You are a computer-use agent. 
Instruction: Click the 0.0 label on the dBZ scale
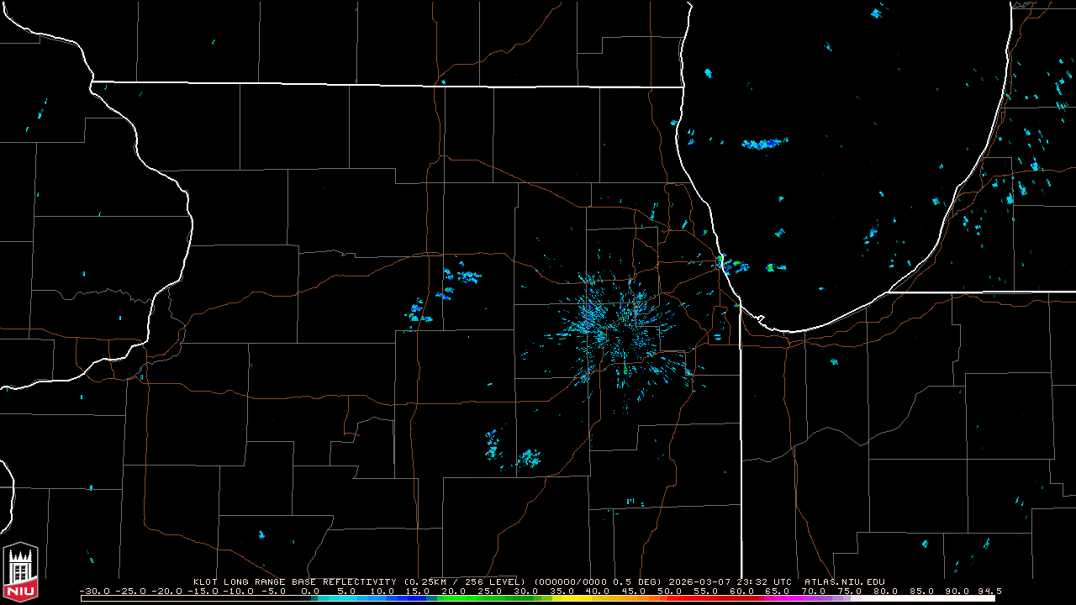pyautogui.click(x=309, y=591)
